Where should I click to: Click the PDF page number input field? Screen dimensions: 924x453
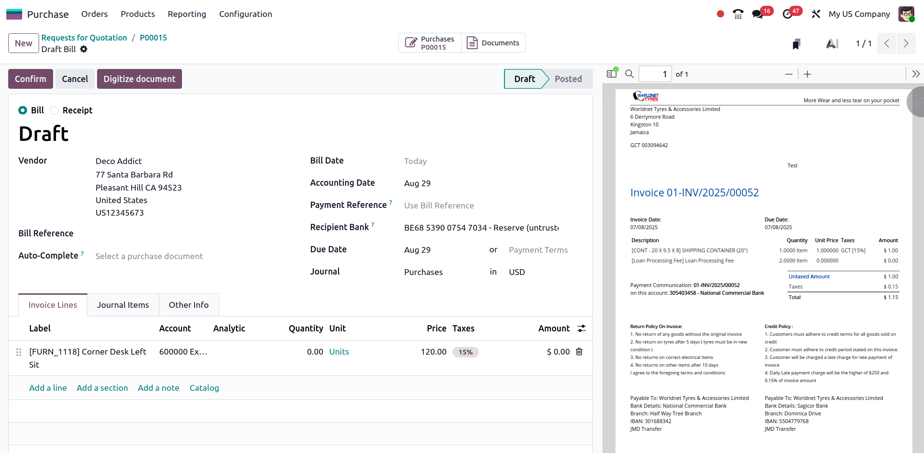pyautogui.click(x=655, y=74)
